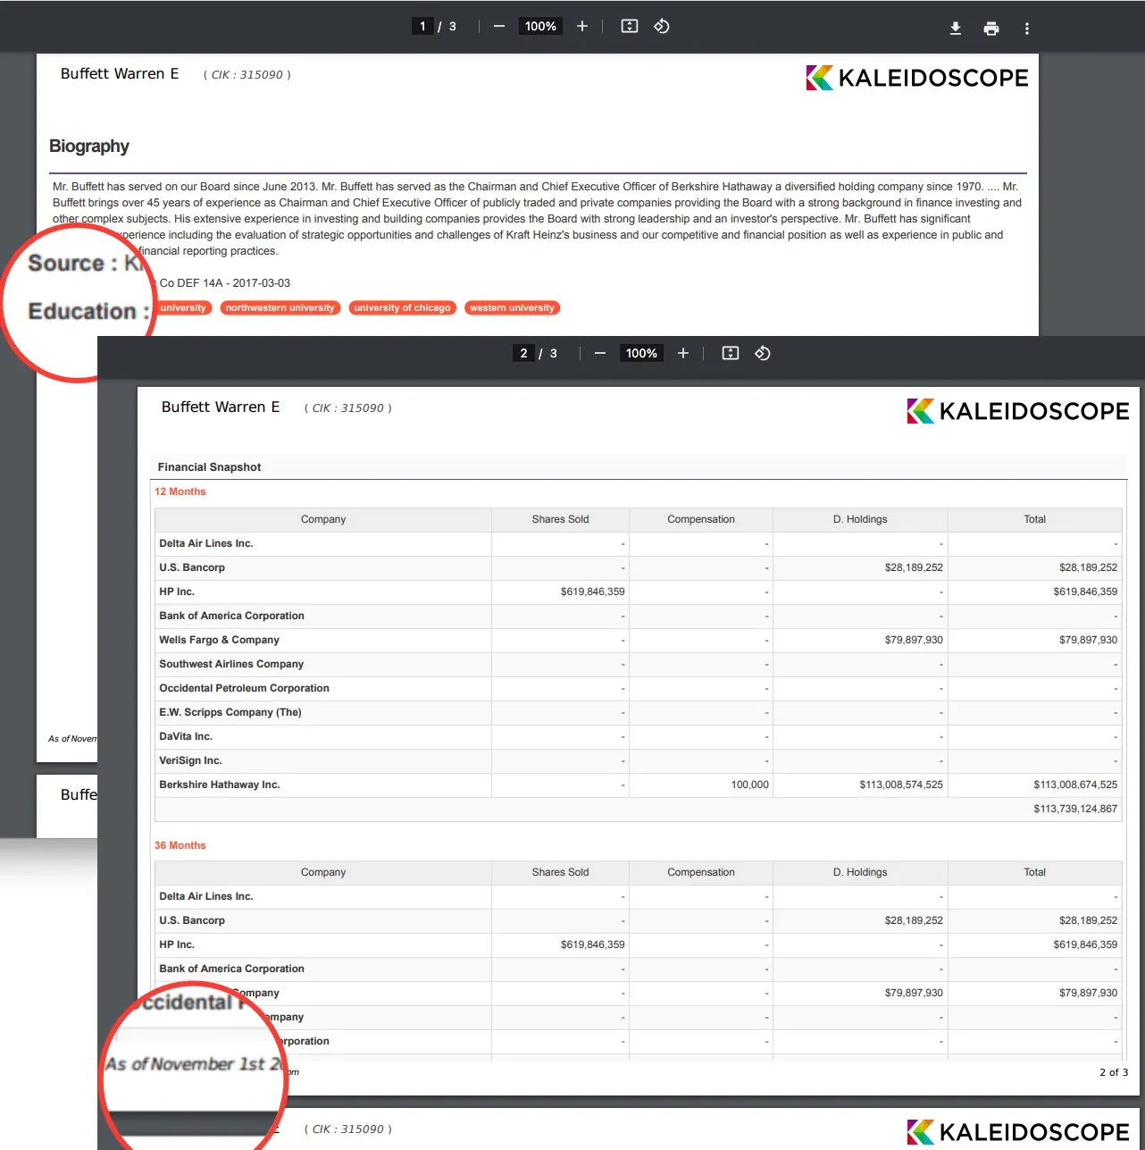Click the 100,000 compensation value

pos(750,785)
